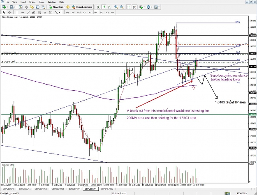Open the Data Window panel
The width and height of the screenshot is (257, 195).
point(26,7)
